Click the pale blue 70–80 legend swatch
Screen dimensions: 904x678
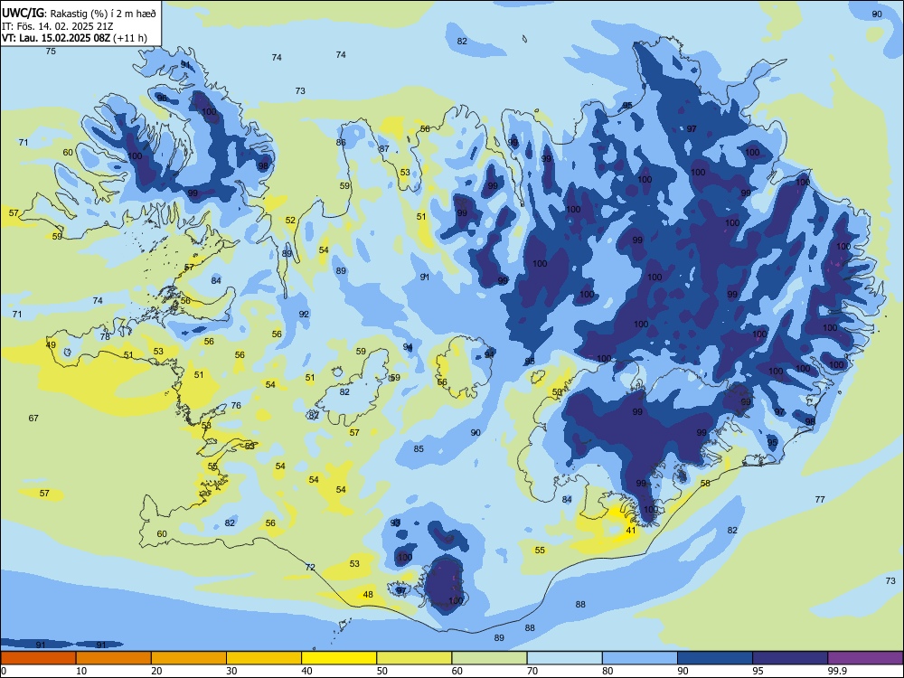tap(564, 658)
